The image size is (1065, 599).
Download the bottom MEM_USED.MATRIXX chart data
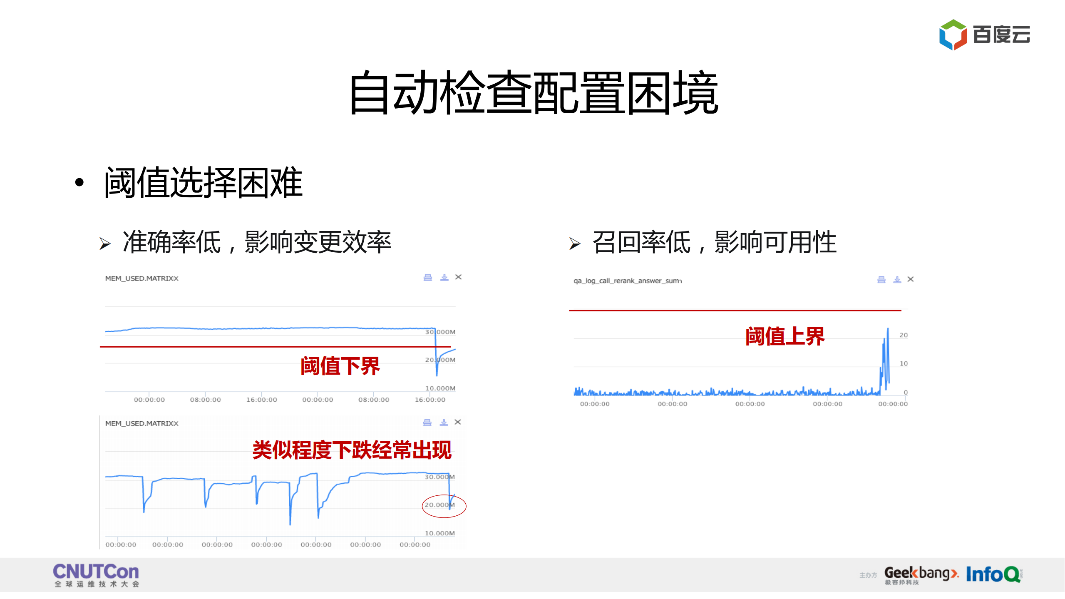coord(443,422)
